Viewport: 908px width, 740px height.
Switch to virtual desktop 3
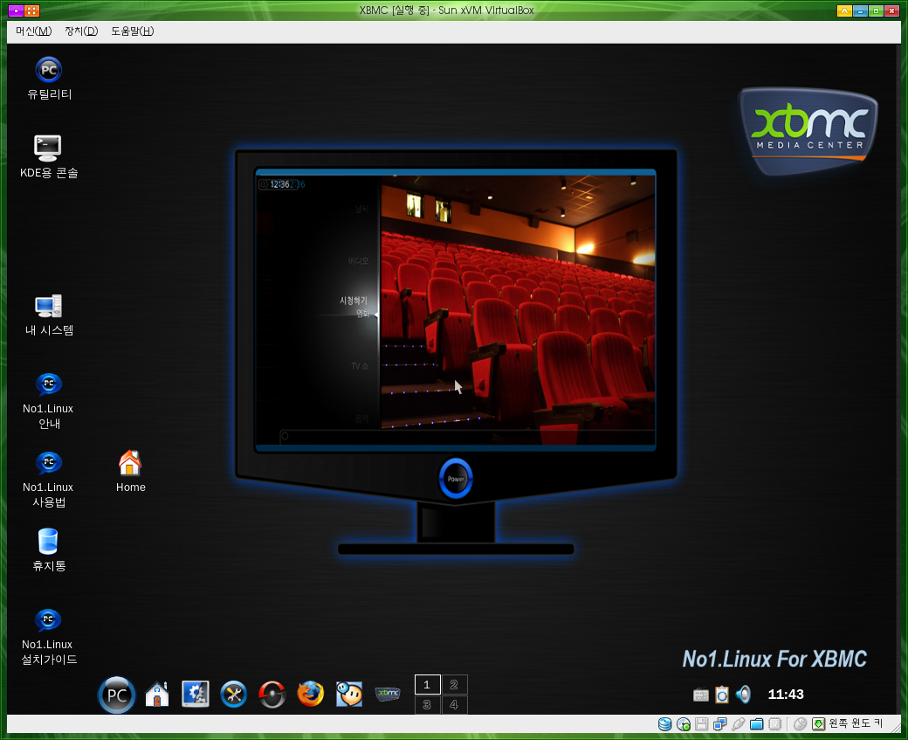(x=427, y=705)
